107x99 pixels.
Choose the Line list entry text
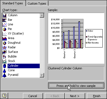pyautogui.click(x=11, y=24)
